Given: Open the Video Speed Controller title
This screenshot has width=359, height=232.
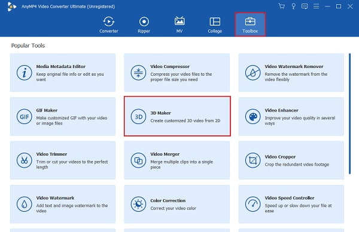Looking at the screenshot, I should click(x=290, y=198).
